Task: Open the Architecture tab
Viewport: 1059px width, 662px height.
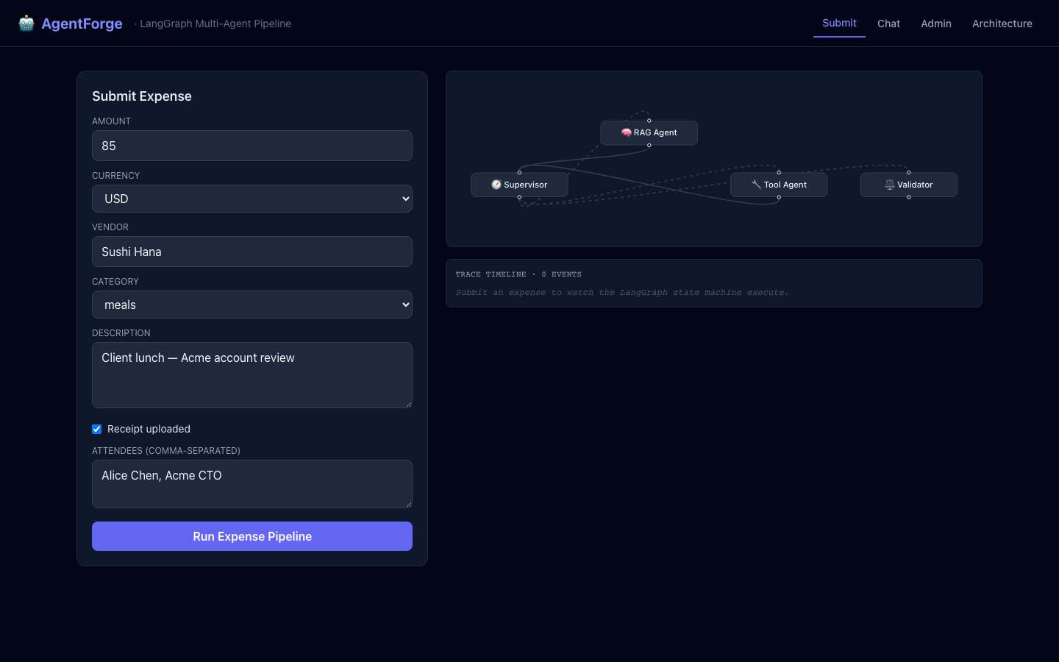Action: [1002, 24]
